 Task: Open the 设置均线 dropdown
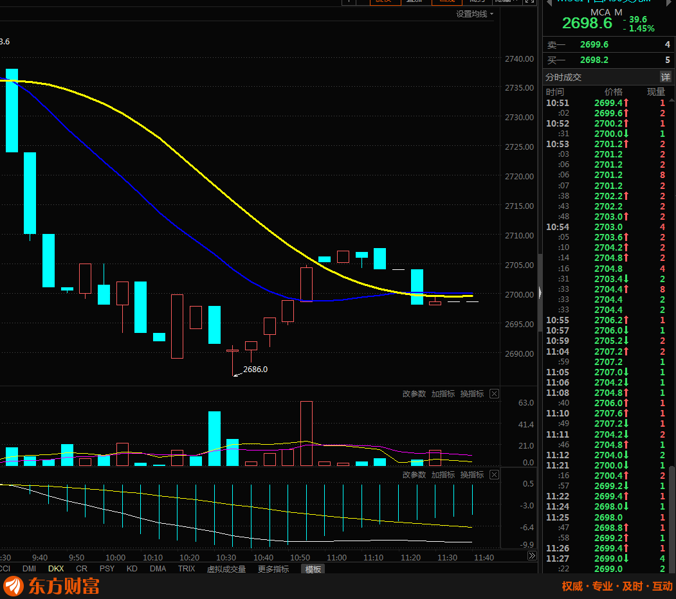[x=475, y=14]
